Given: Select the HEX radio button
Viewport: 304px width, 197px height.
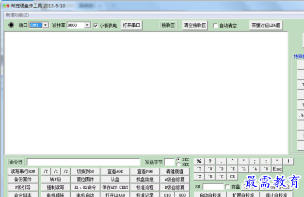Looking at the screenshot, I should tap(178, 165).
